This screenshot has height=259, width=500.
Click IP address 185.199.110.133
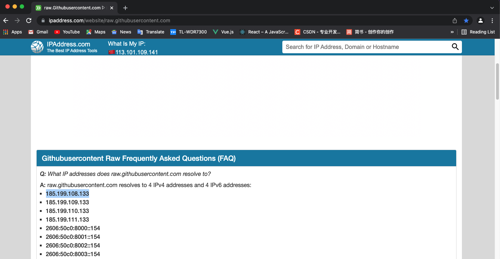point(67,211)
